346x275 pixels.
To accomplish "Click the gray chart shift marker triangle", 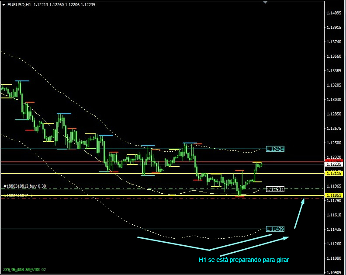I will (265, 2).
